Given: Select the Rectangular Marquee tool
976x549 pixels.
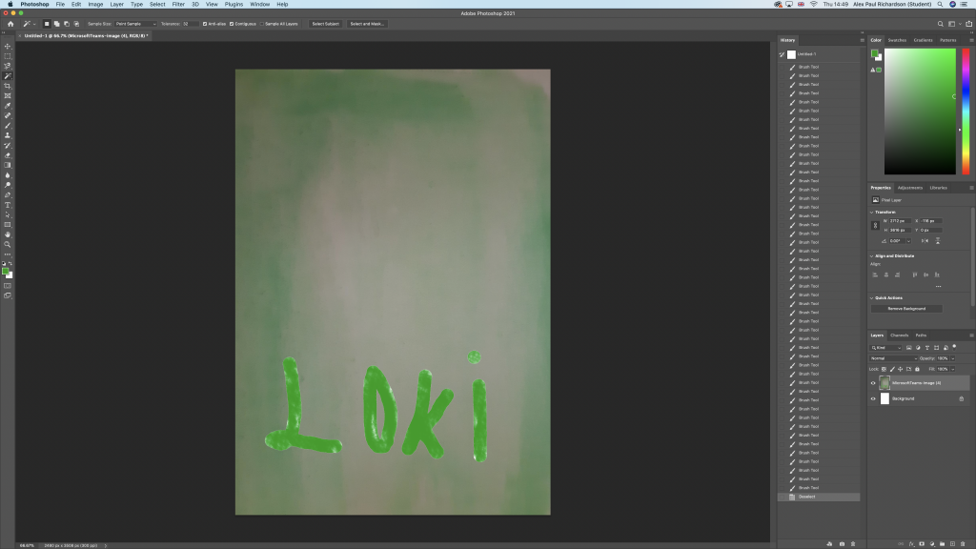Looking at the screenshot, I should [x=8, y=56].
